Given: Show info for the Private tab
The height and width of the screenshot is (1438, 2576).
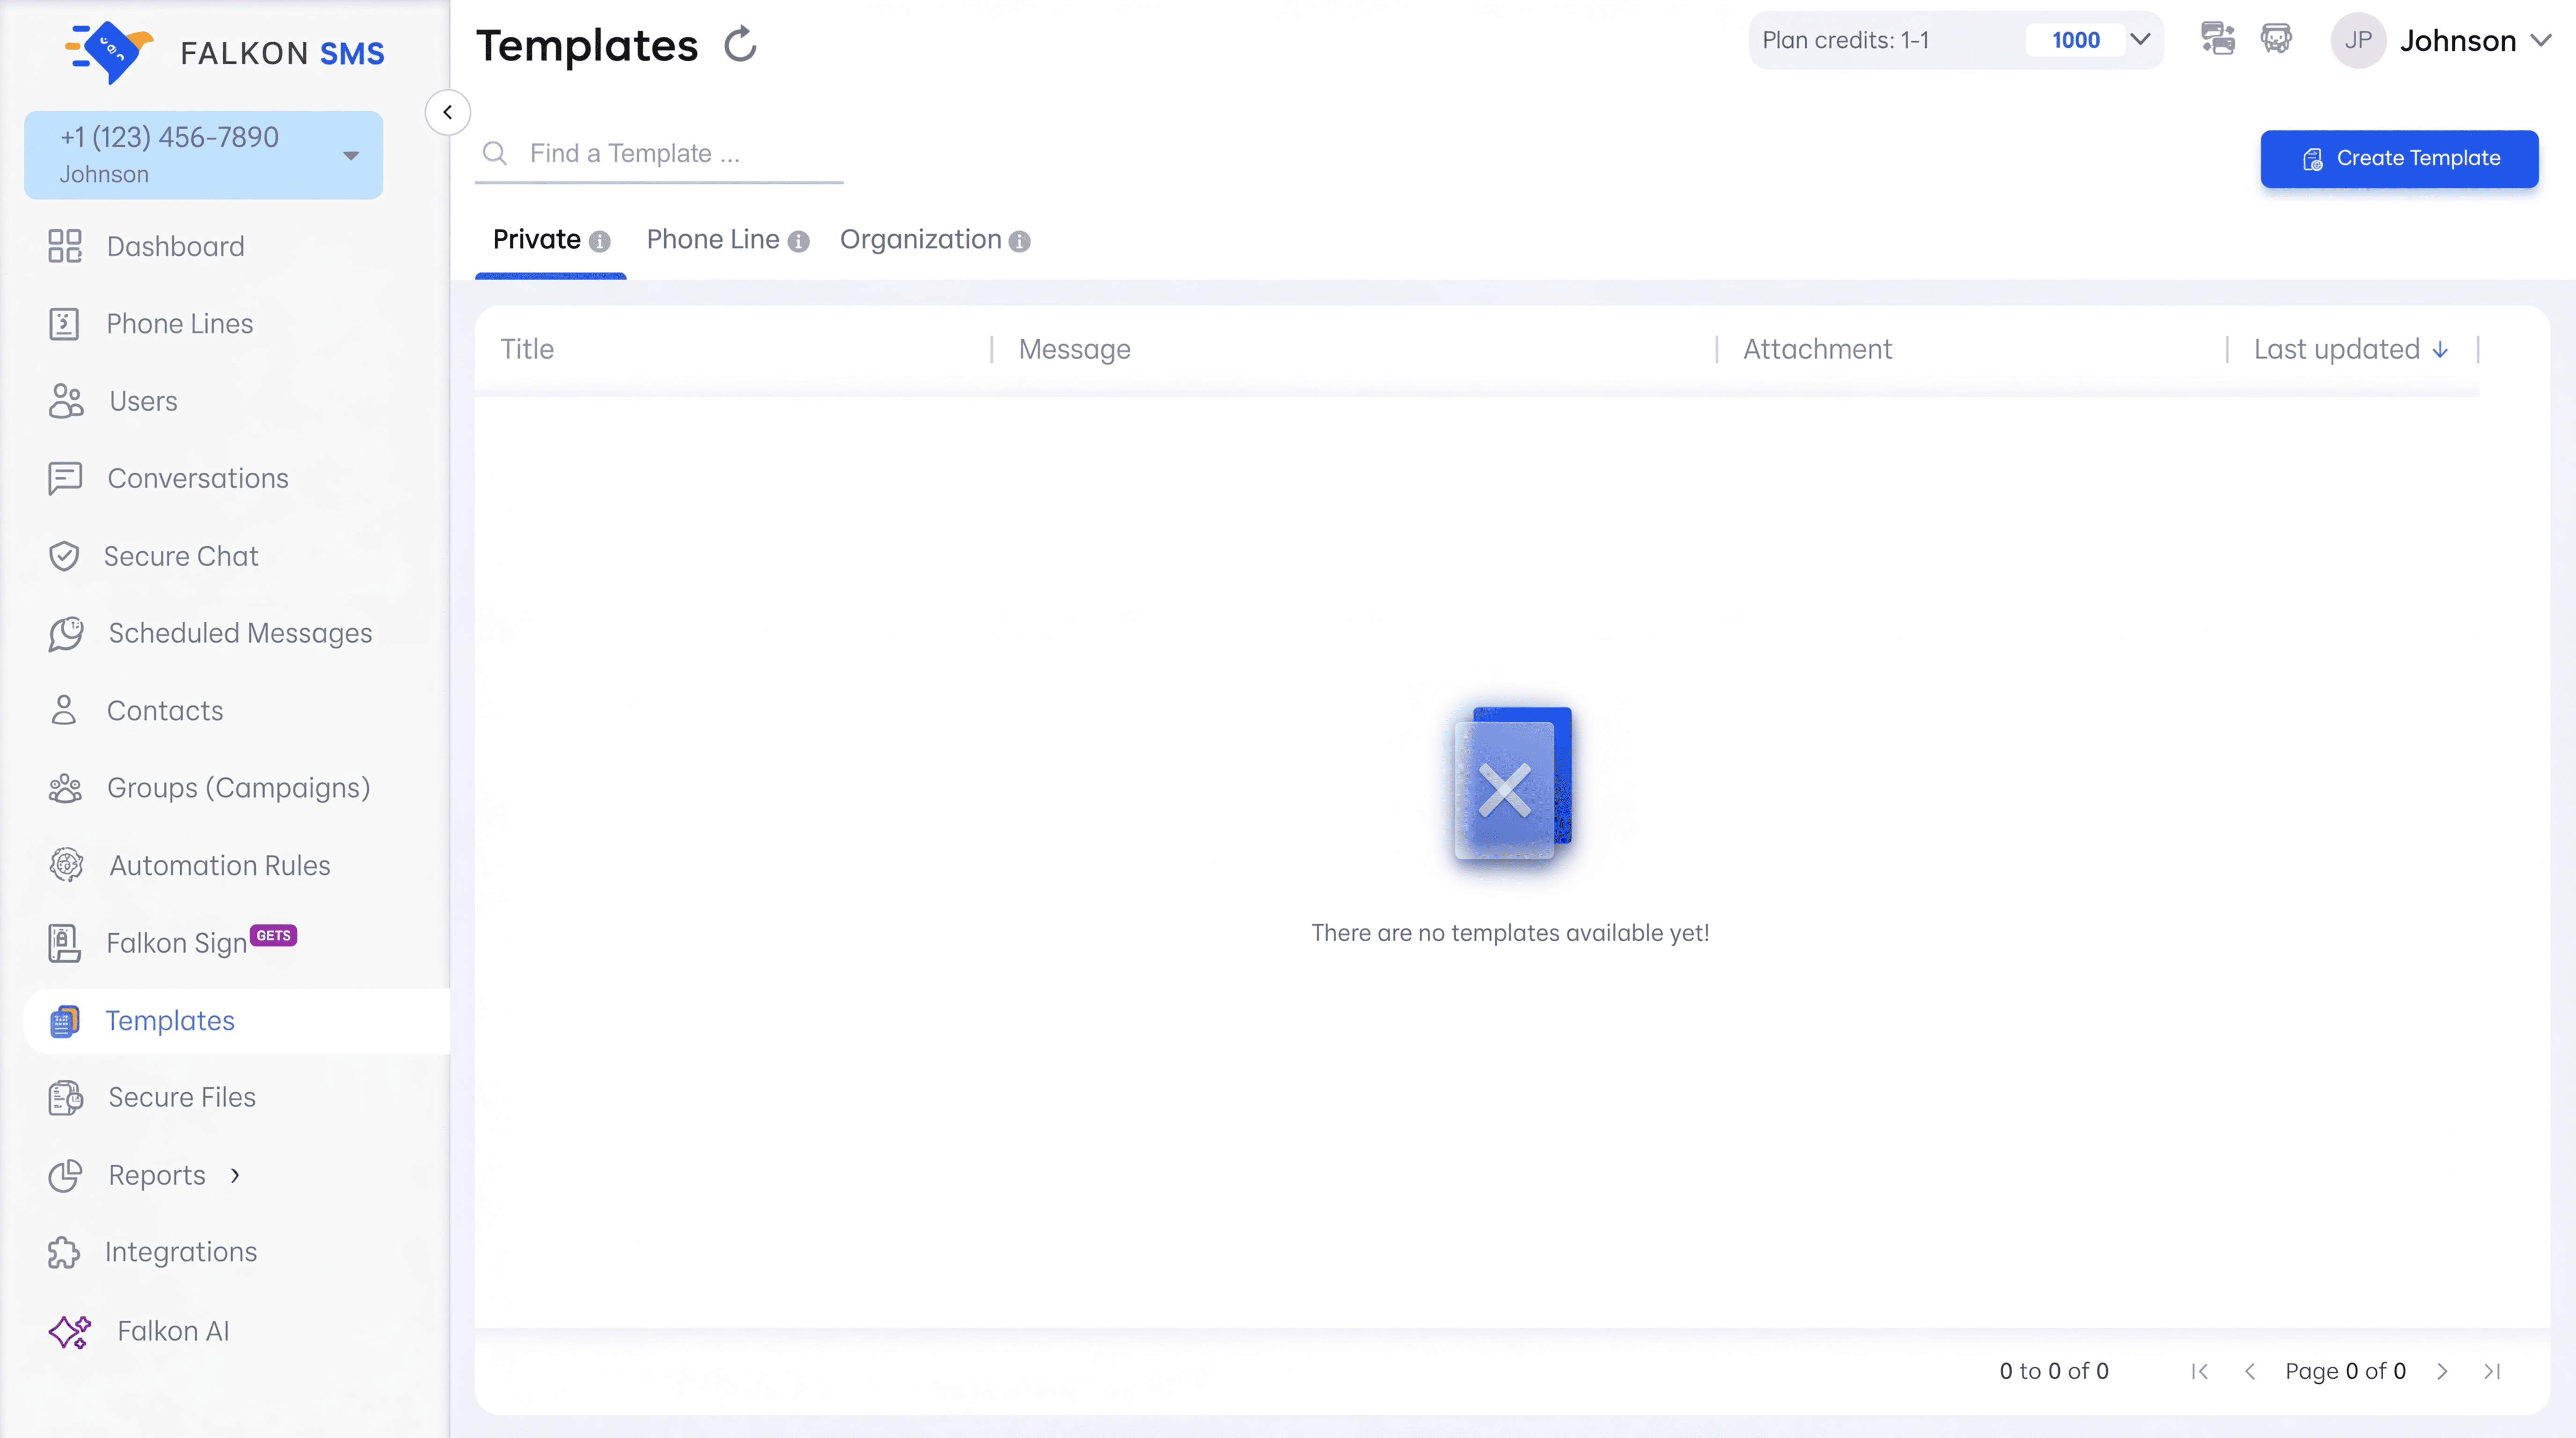Looking at the screenshot, I should (x=599, y=241).
